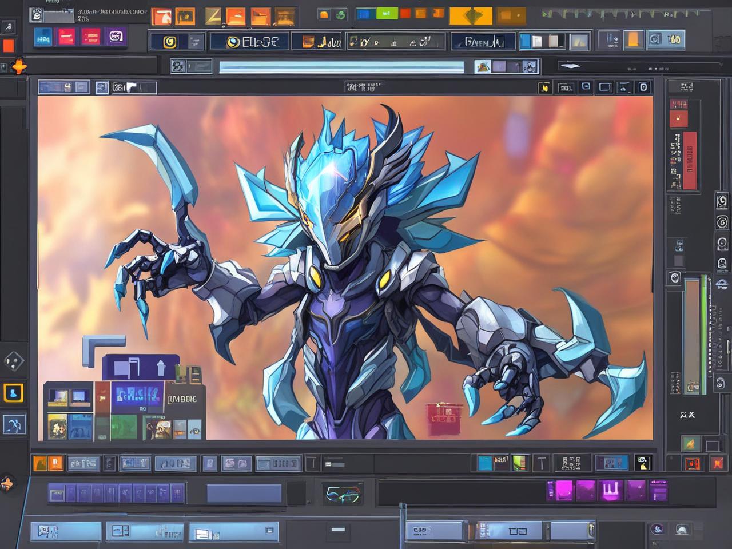The height and width of the screenshot is (549, 732).
Task: Click the yellow spiral icon in top bar
Action: pyautogui.click(x=169, y=42)
